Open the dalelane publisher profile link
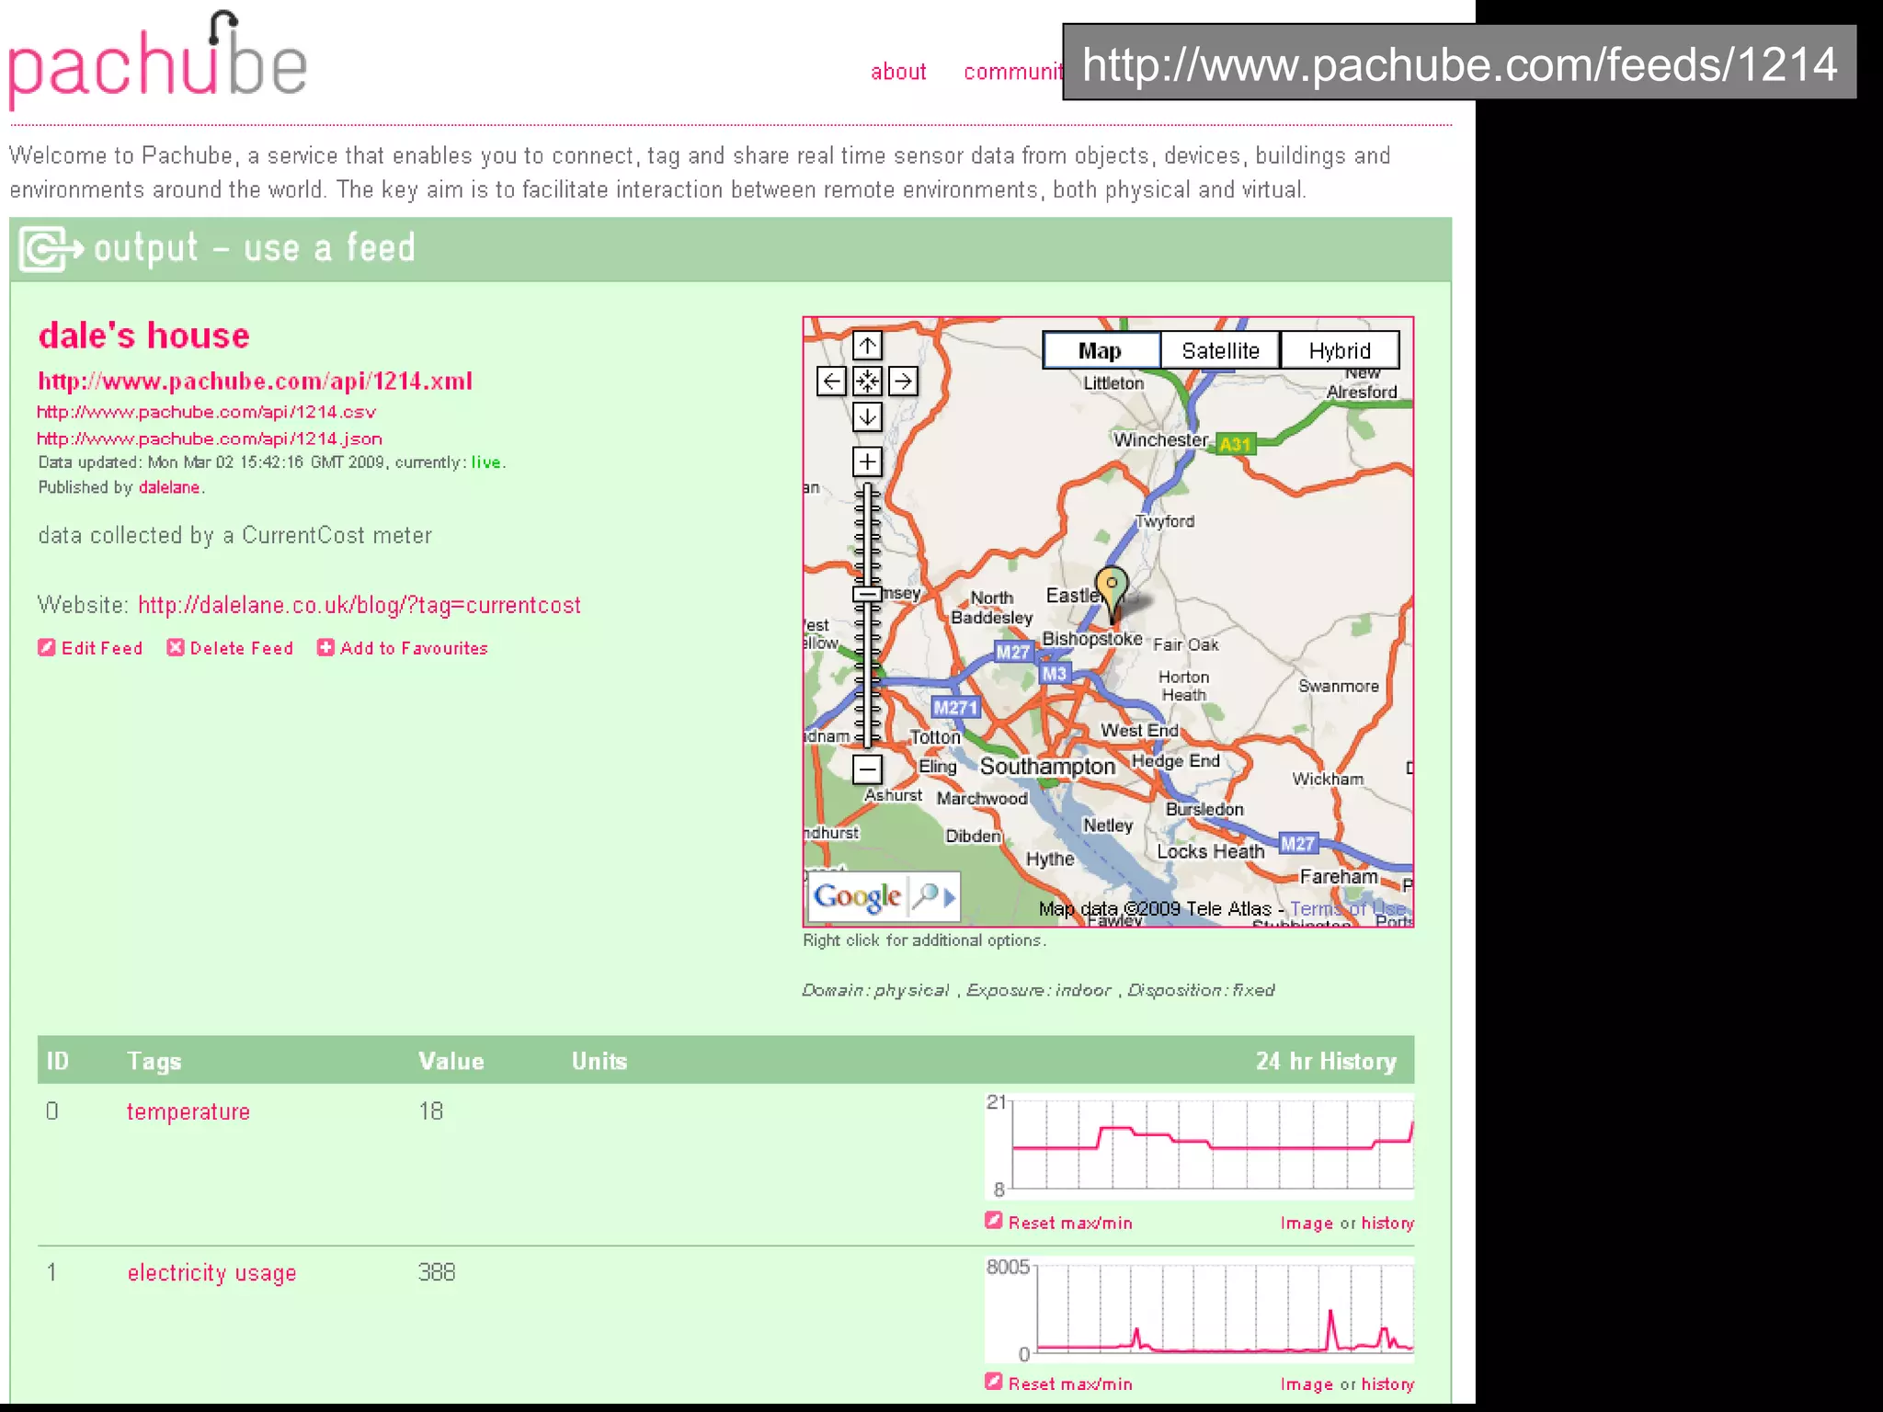Image resolution: width=1883 pixels, height=1412 pixels. 169,487
